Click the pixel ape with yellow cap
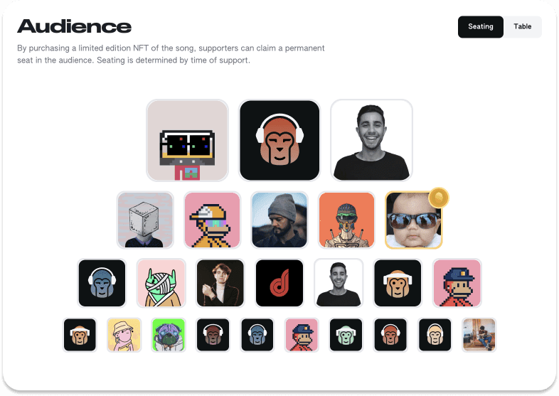The height and width of the screenshot is (396, 559). pyautogui.click(x=213, y=220)
